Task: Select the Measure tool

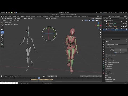Action: pos(2,44)
